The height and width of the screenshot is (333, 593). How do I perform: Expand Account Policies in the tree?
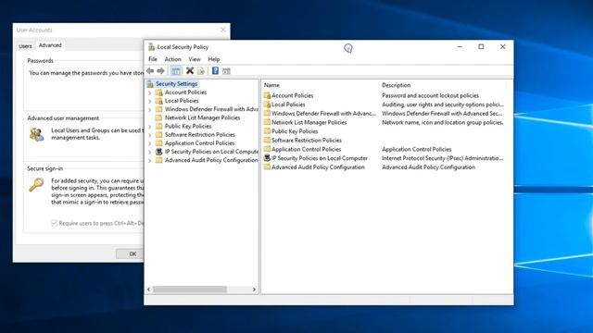pyautogui.click(x=150, y=92)
